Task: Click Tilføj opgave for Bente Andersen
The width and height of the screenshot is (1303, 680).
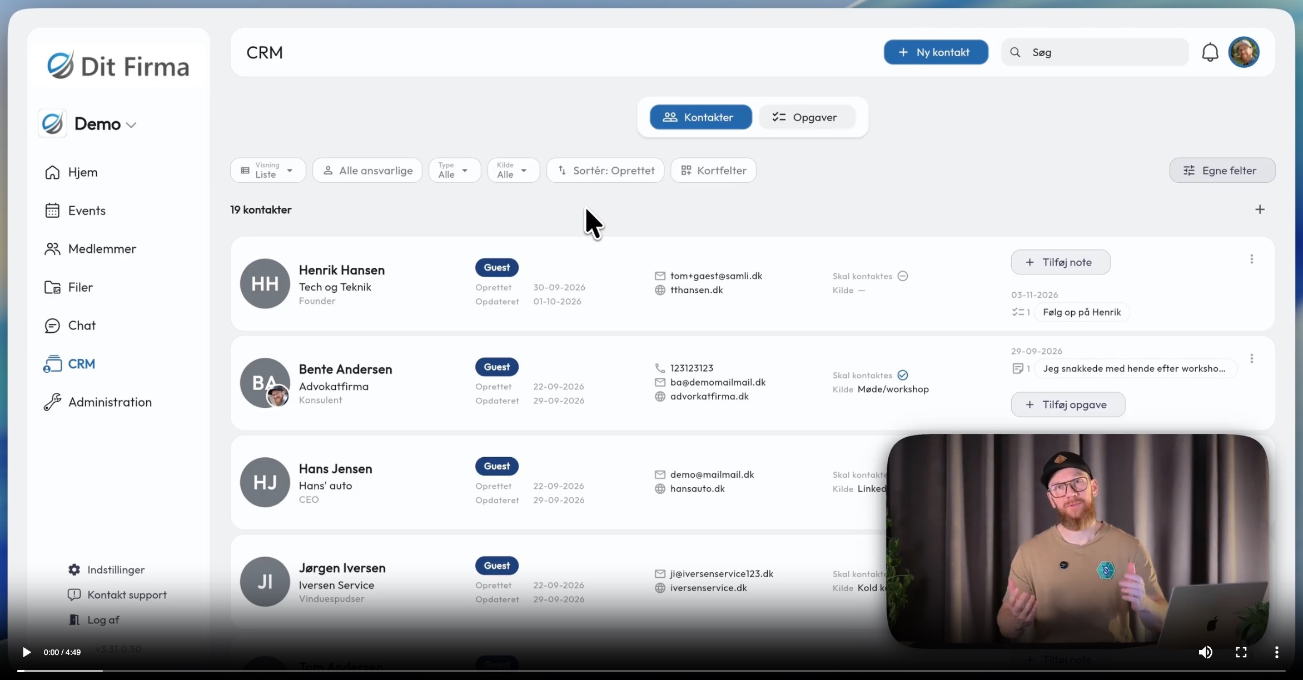Action: coord(1068,404)
